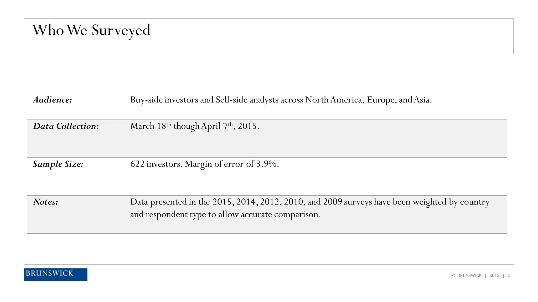The image size is (538, 302).
Task: Click the '2015' year in the footer
Action: (494, 275)
